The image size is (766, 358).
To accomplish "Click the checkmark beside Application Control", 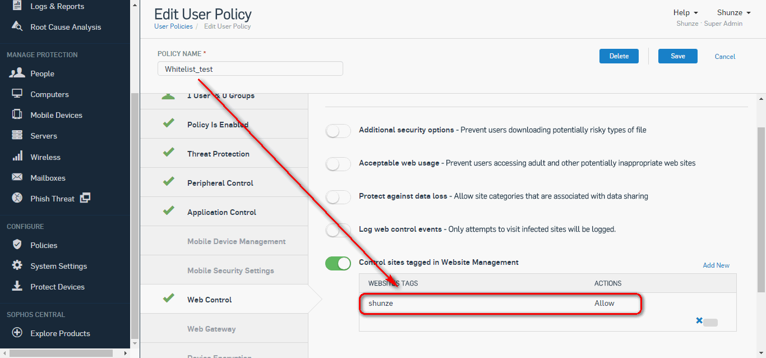I will (168, 211).
